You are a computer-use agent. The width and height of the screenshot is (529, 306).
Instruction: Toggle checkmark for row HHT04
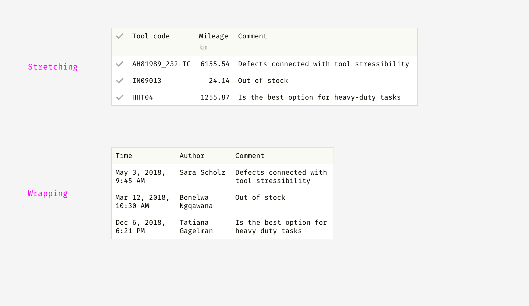point(120,97)
